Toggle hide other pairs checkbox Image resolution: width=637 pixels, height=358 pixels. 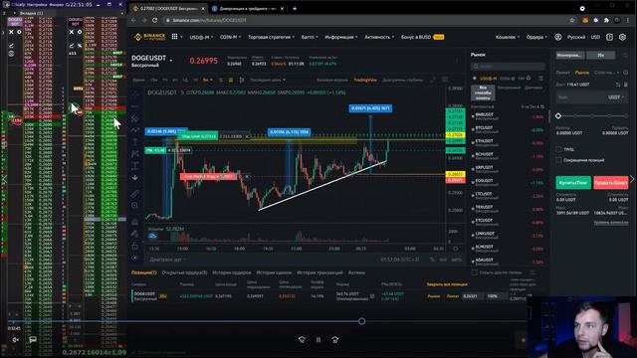474,272
